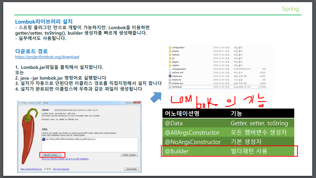
Task: Click the Eclipse sphere icon in installer IDE list
Action: point(43,139)
